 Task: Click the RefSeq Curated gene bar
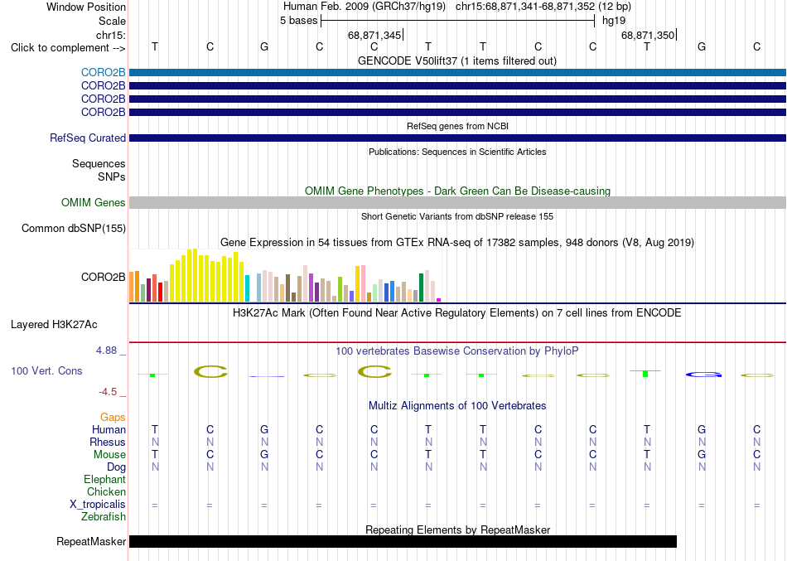point(458,138)
